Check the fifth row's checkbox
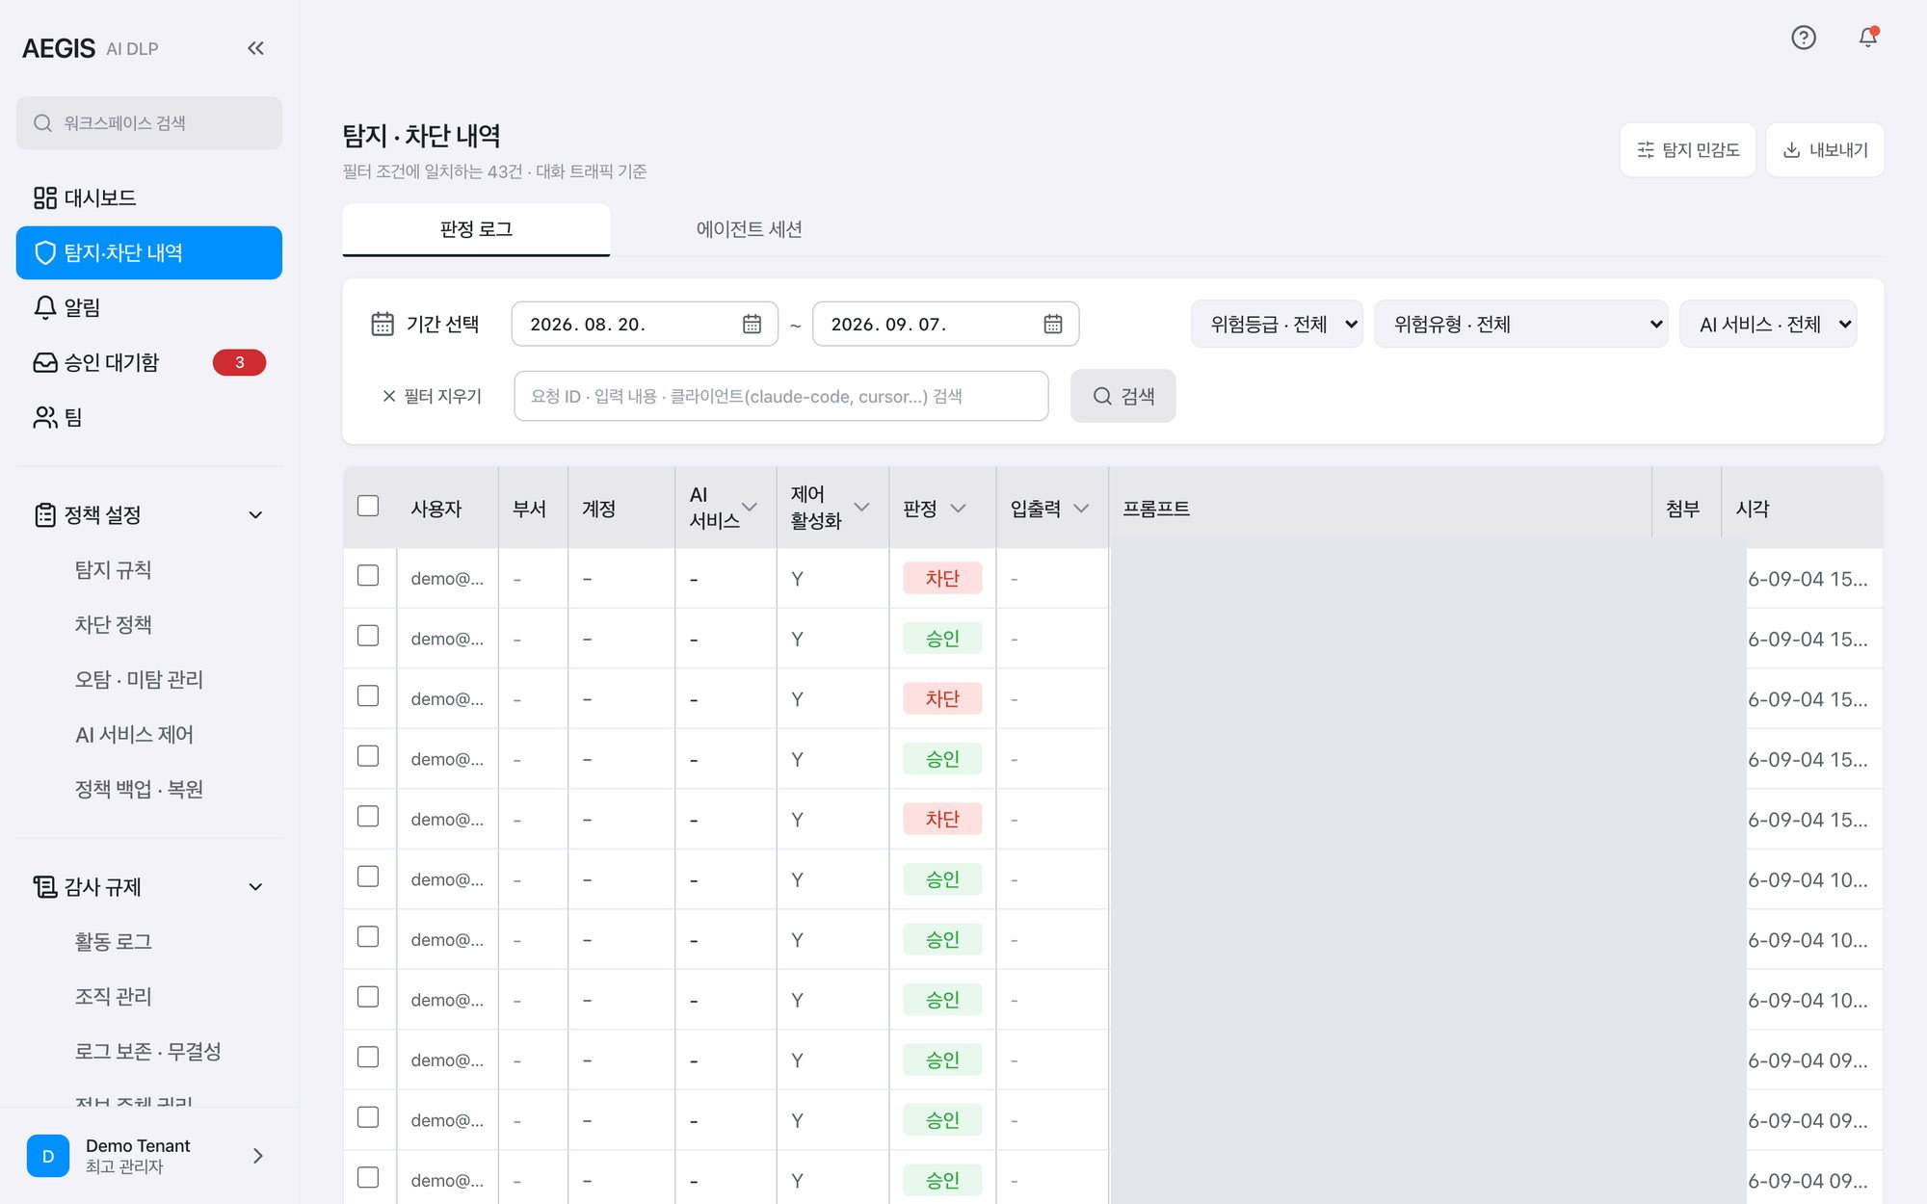Screen dimensions: 1927x1204 368,817
